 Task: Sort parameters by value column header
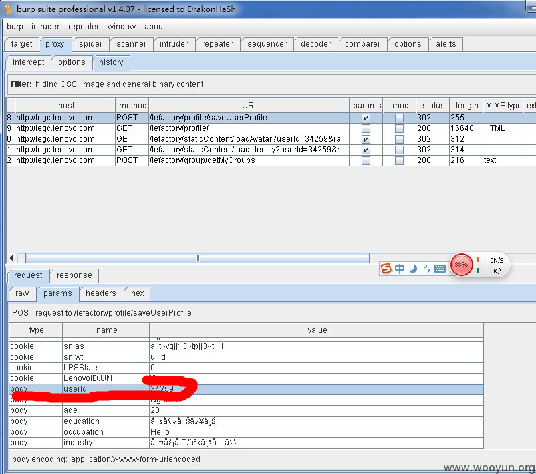pos(317,330)
